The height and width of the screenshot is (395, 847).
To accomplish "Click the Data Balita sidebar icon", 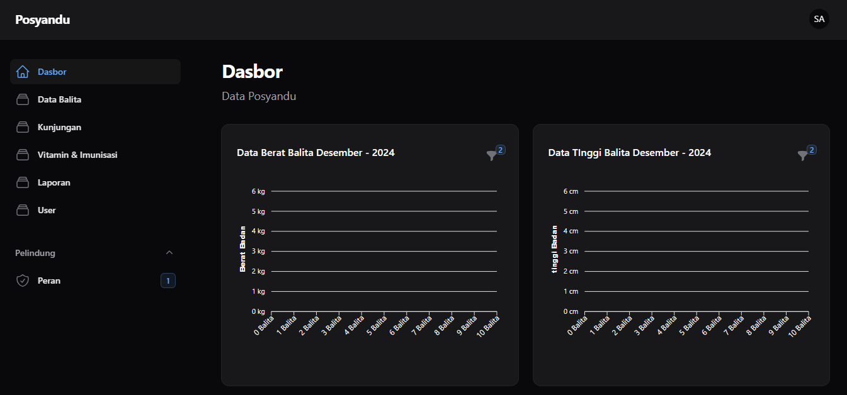I will pos(23,99).
